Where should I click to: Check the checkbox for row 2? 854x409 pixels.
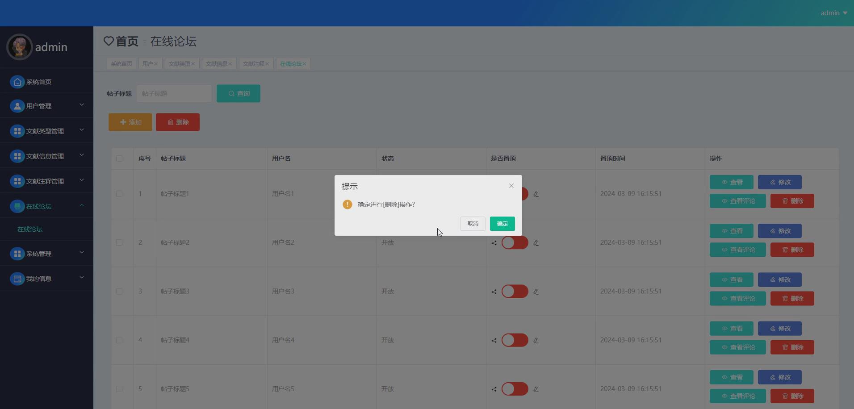click(x=119, y=242)
